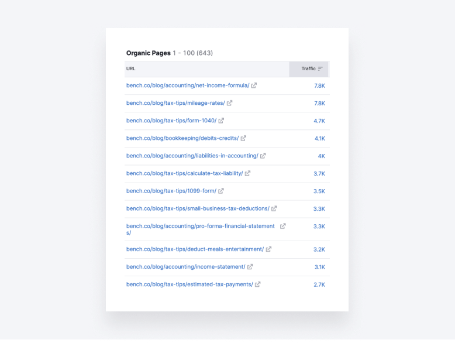Sort table by the Traffic column

click(x=312, y=69)
